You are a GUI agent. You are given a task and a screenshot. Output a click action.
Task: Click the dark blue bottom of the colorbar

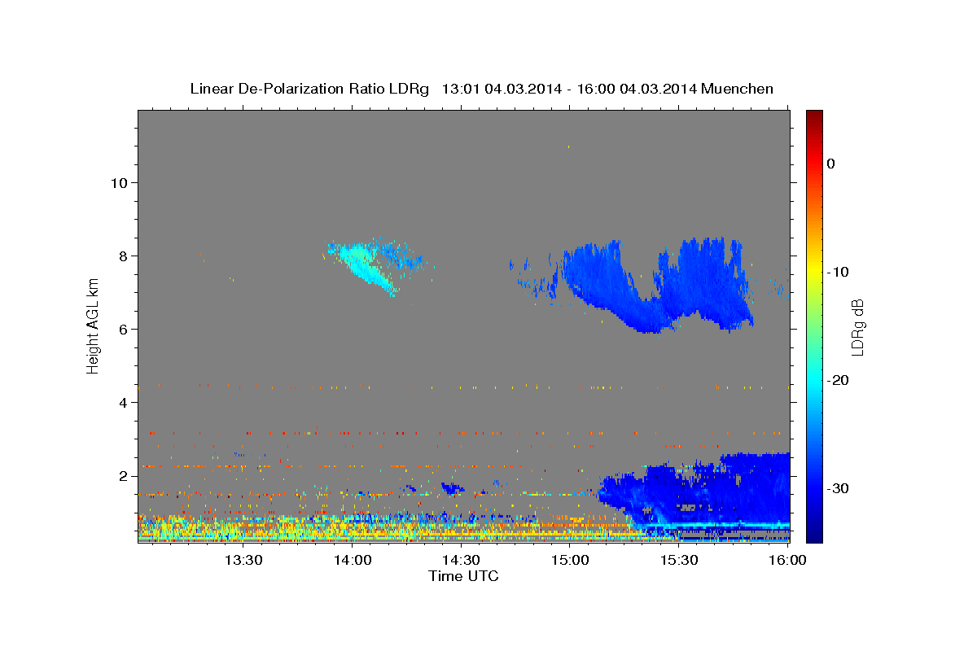(x=814, y=533)
